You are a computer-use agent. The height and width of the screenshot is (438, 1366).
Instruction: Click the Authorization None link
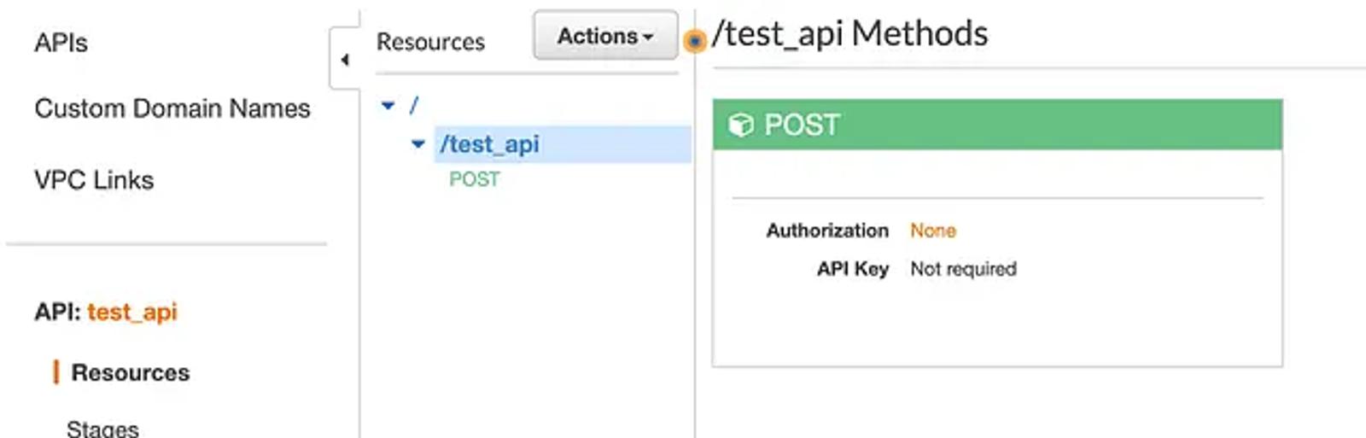933,231
